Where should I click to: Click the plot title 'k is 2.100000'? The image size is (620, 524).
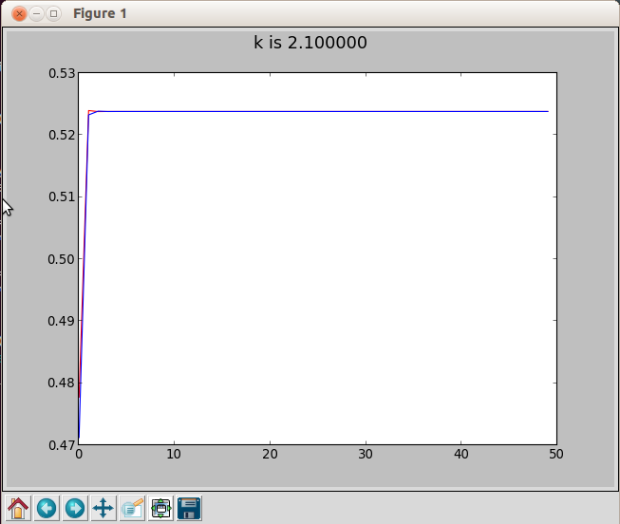(310, 43)
